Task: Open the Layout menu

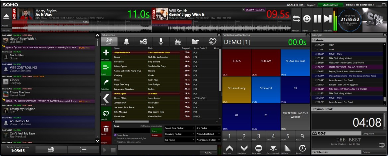Action: (311, 5)
